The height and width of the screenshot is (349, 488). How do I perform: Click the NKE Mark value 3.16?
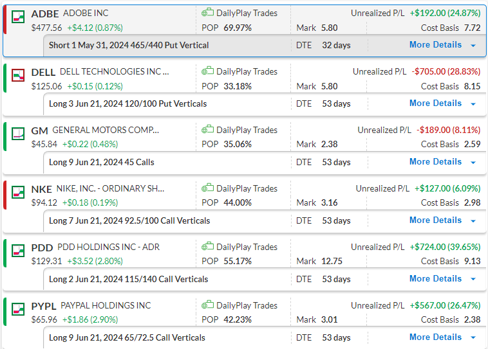coord(329,202)
